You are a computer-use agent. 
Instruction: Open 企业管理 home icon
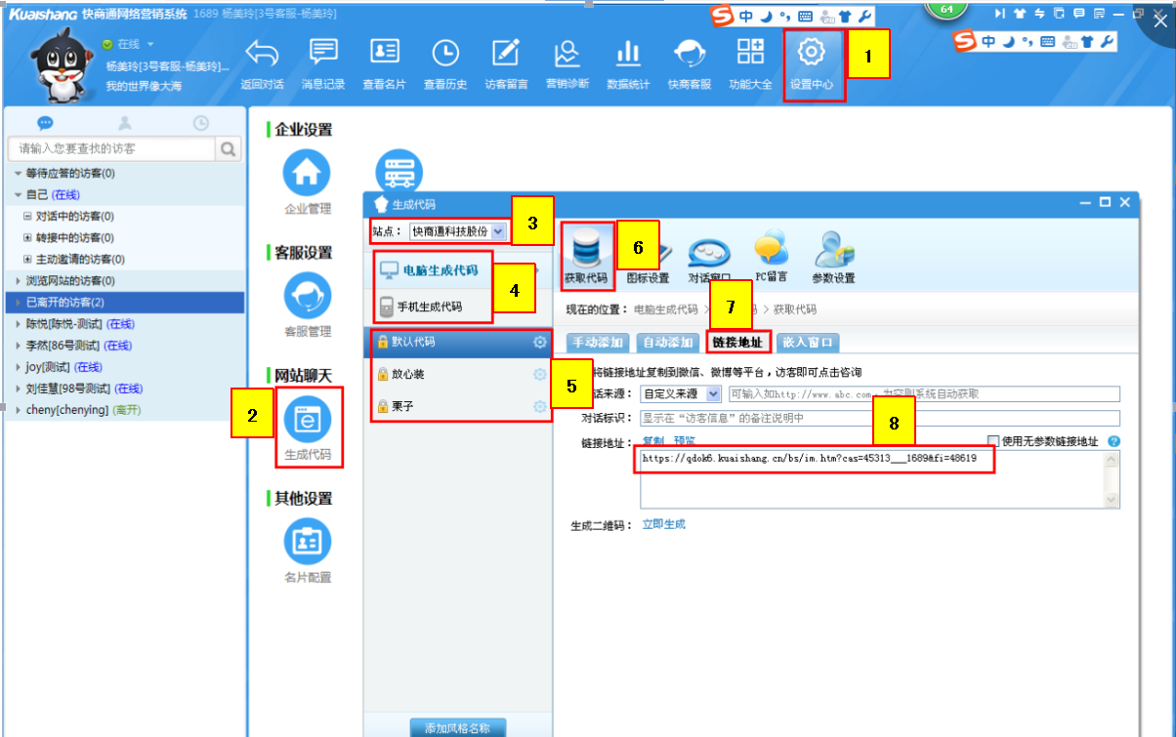[307, 174]
